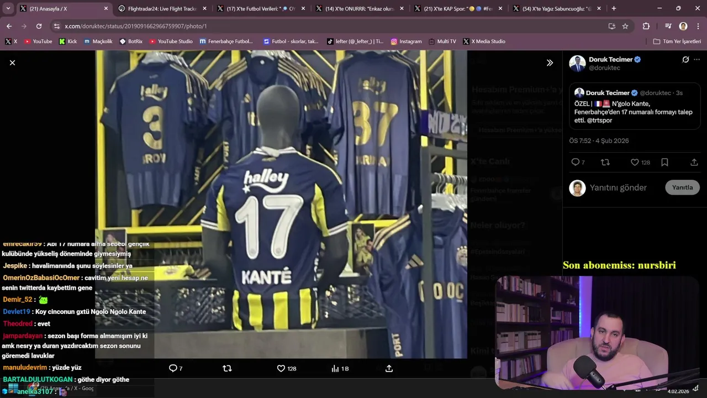This screenshot has height=398, width=707.
Task: Open the X Media Studio bookmark
Action: point(484,41)
